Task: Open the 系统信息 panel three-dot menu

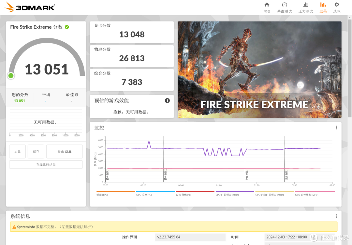Action: click(x=336, y=216)
